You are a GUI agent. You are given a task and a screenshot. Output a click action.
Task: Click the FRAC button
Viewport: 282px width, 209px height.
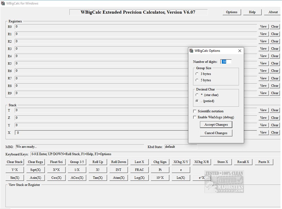click(x=139, y=170)
